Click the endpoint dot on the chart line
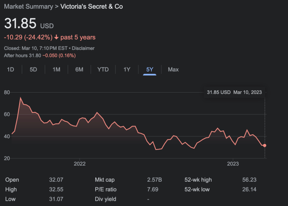The image size is (288, 206). tap(265, 146)
